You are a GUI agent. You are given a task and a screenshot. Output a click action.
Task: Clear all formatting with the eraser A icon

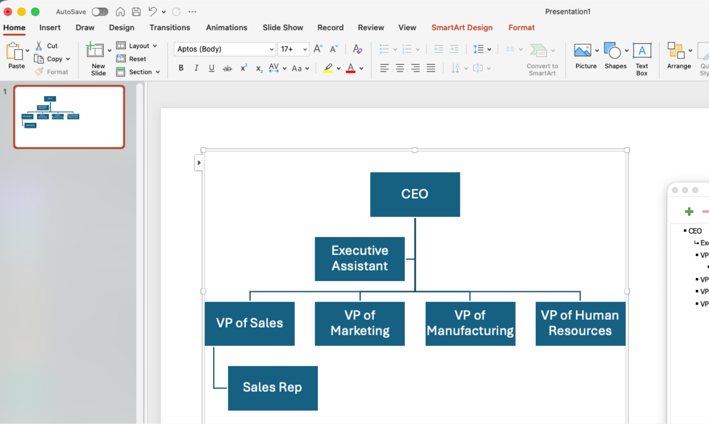[357, 49]
